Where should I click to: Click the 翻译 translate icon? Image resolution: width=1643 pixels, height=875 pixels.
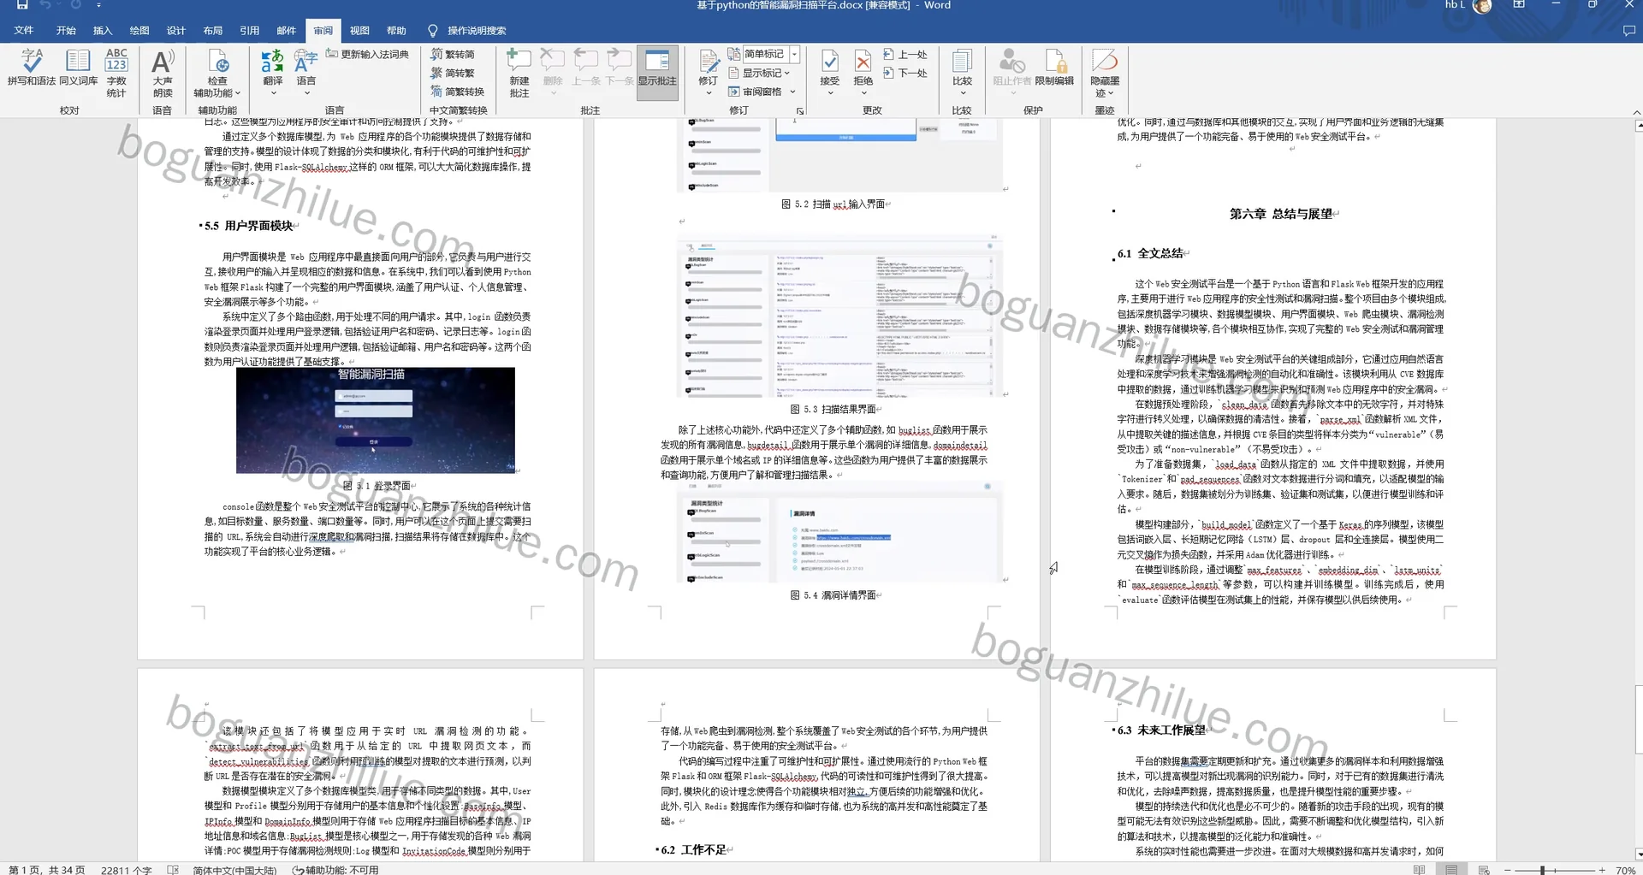pos(272,61)
